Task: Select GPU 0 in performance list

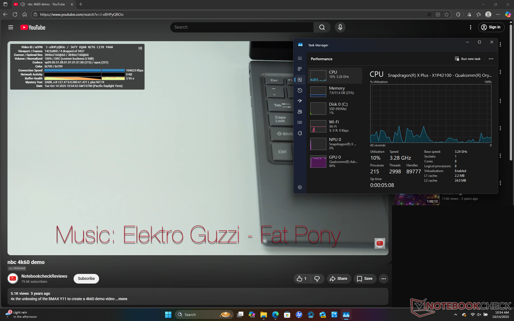Action: pyautogui.click(x=335, y=161)
